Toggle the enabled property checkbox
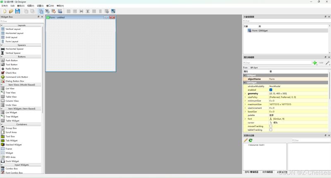331x178 pixels. [271, 90]
